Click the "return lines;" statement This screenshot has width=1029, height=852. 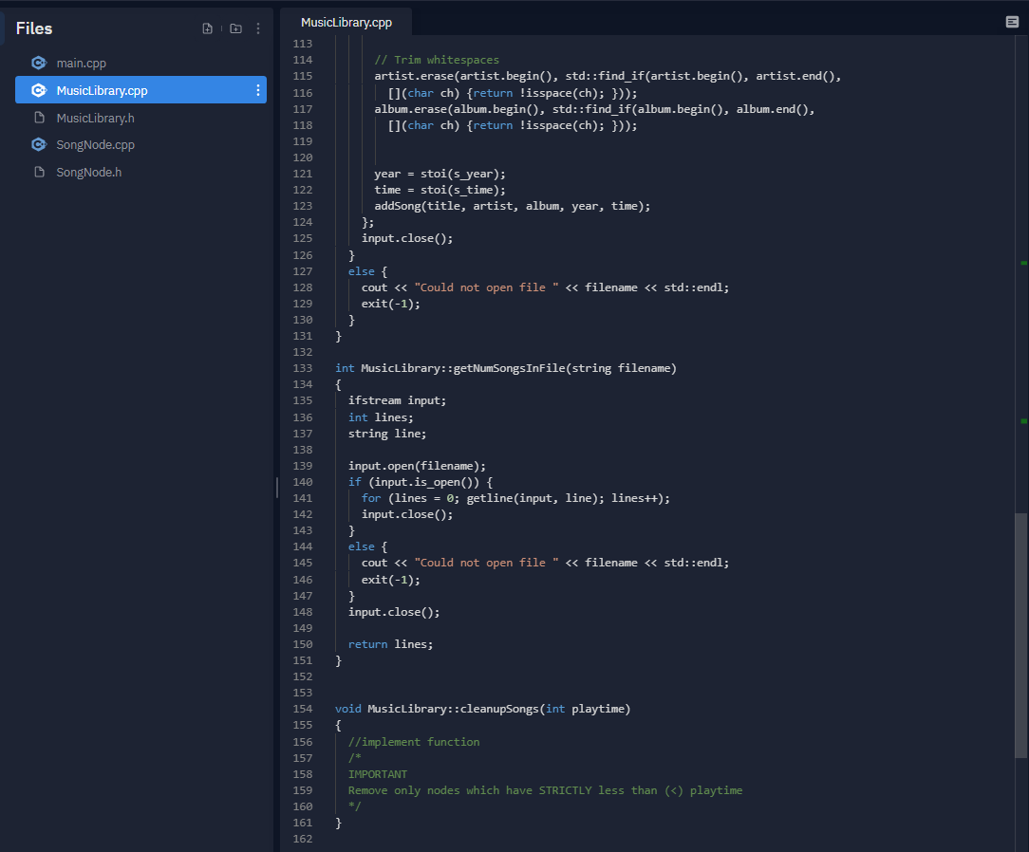tap(390, 644)
